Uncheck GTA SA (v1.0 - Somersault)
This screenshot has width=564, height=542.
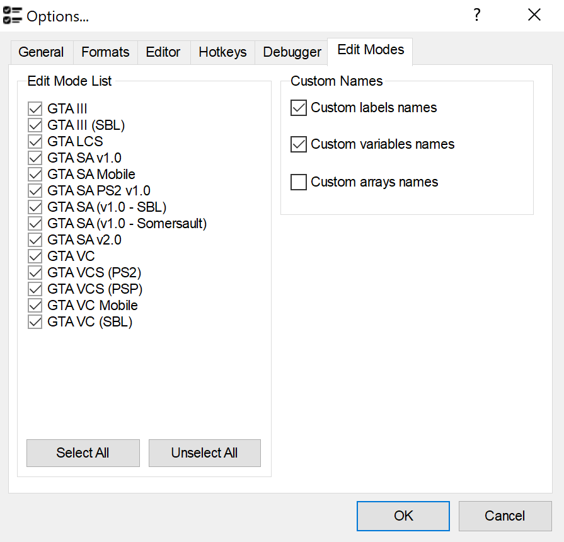[35, 224]
